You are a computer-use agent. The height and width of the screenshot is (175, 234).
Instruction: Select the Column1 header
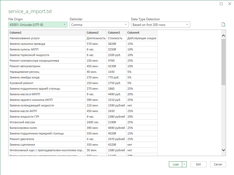coord(47,33)
